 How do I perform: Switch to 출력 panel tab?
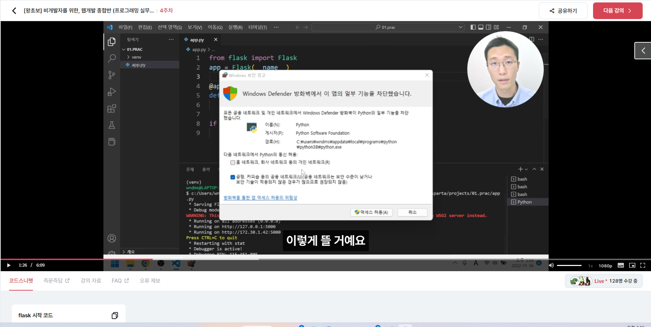tap(206, 169)
